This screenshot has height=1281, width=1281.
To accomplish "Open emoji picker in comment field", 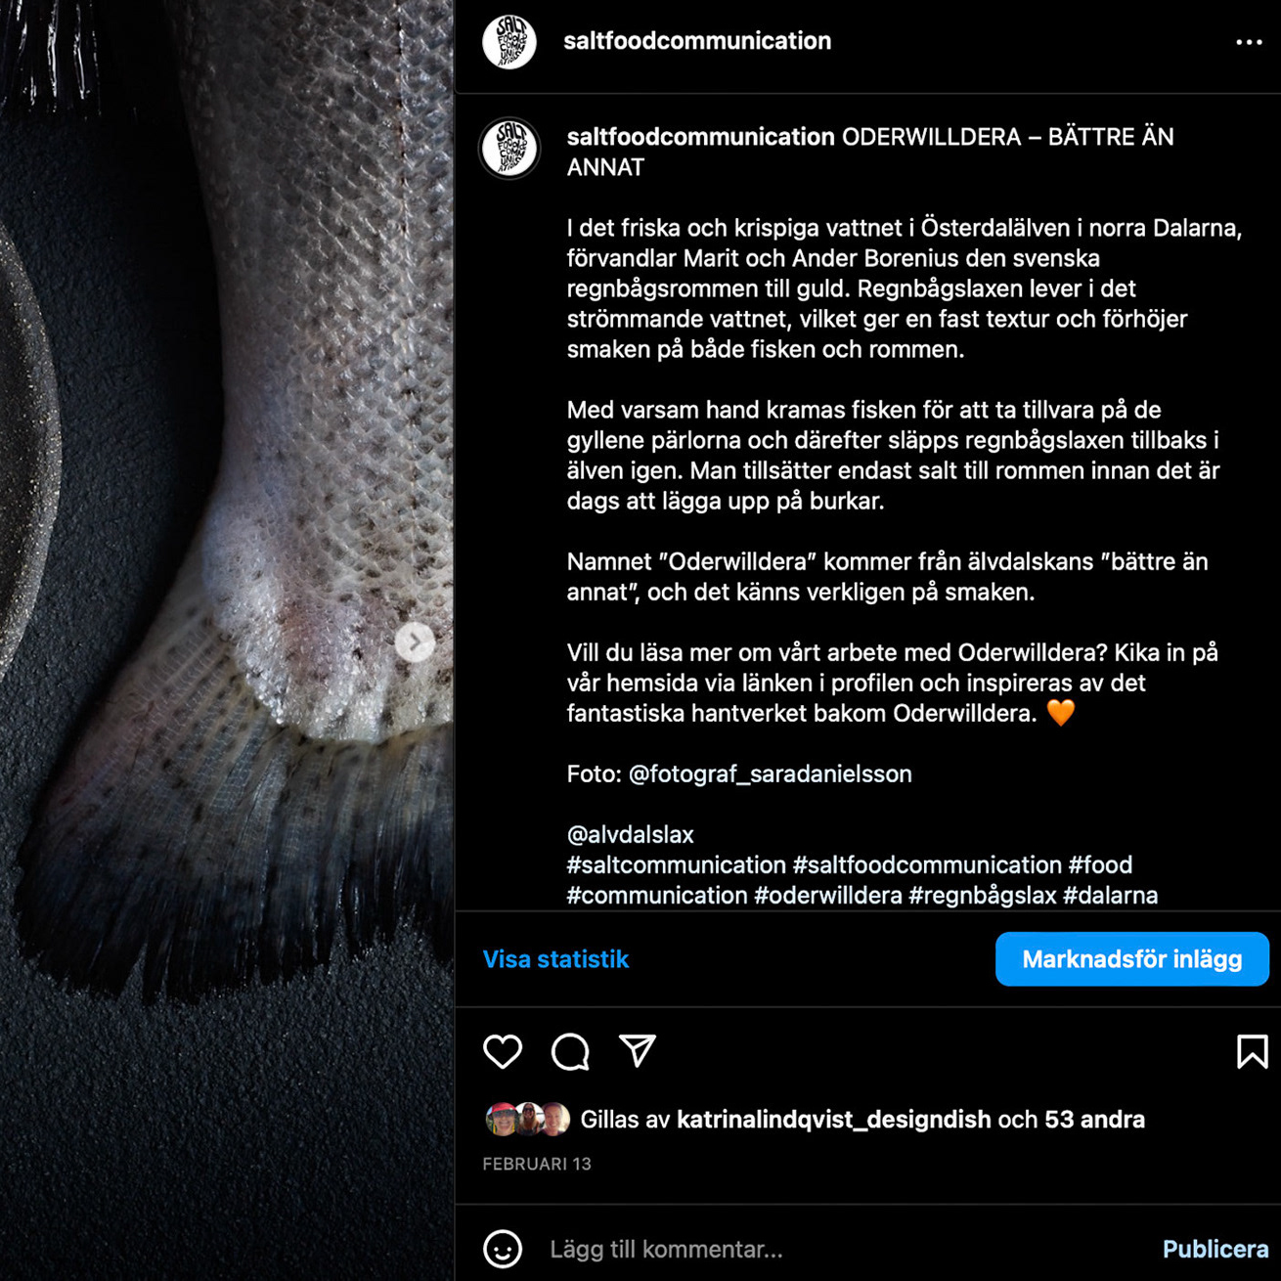I will [x=503, y=1249].
